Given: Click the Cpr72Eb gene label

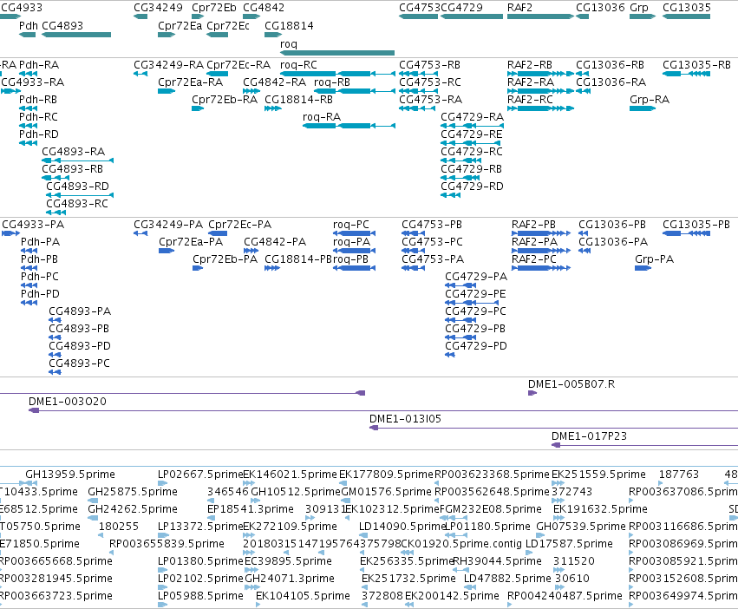Looking at the screenshot, I should coord(214,8).
